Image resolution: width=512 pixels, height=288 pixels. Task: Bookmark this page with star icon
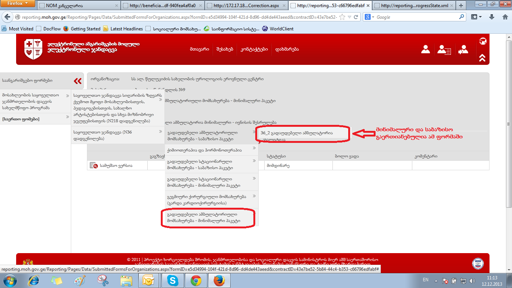tap(342, 17)
